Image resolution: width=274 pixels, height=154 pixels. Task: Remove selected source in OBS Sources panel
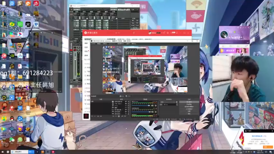[116, 116]
